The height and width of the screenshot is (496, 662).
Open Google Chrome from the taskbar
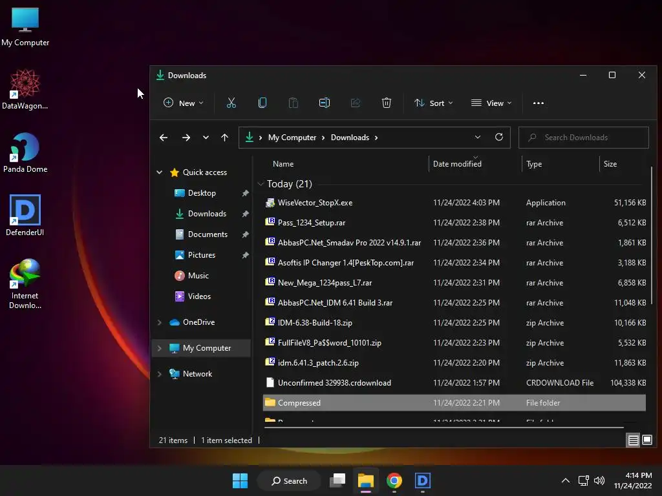[x=394, y=480]
